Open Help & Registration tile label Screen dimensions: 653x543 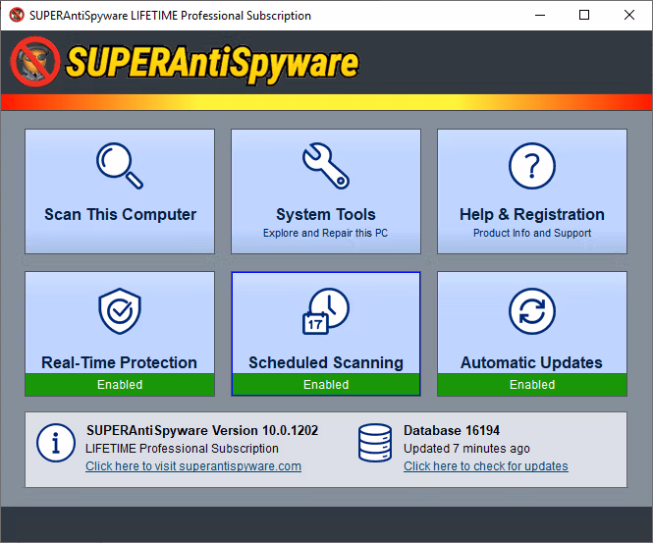point(532,214)
